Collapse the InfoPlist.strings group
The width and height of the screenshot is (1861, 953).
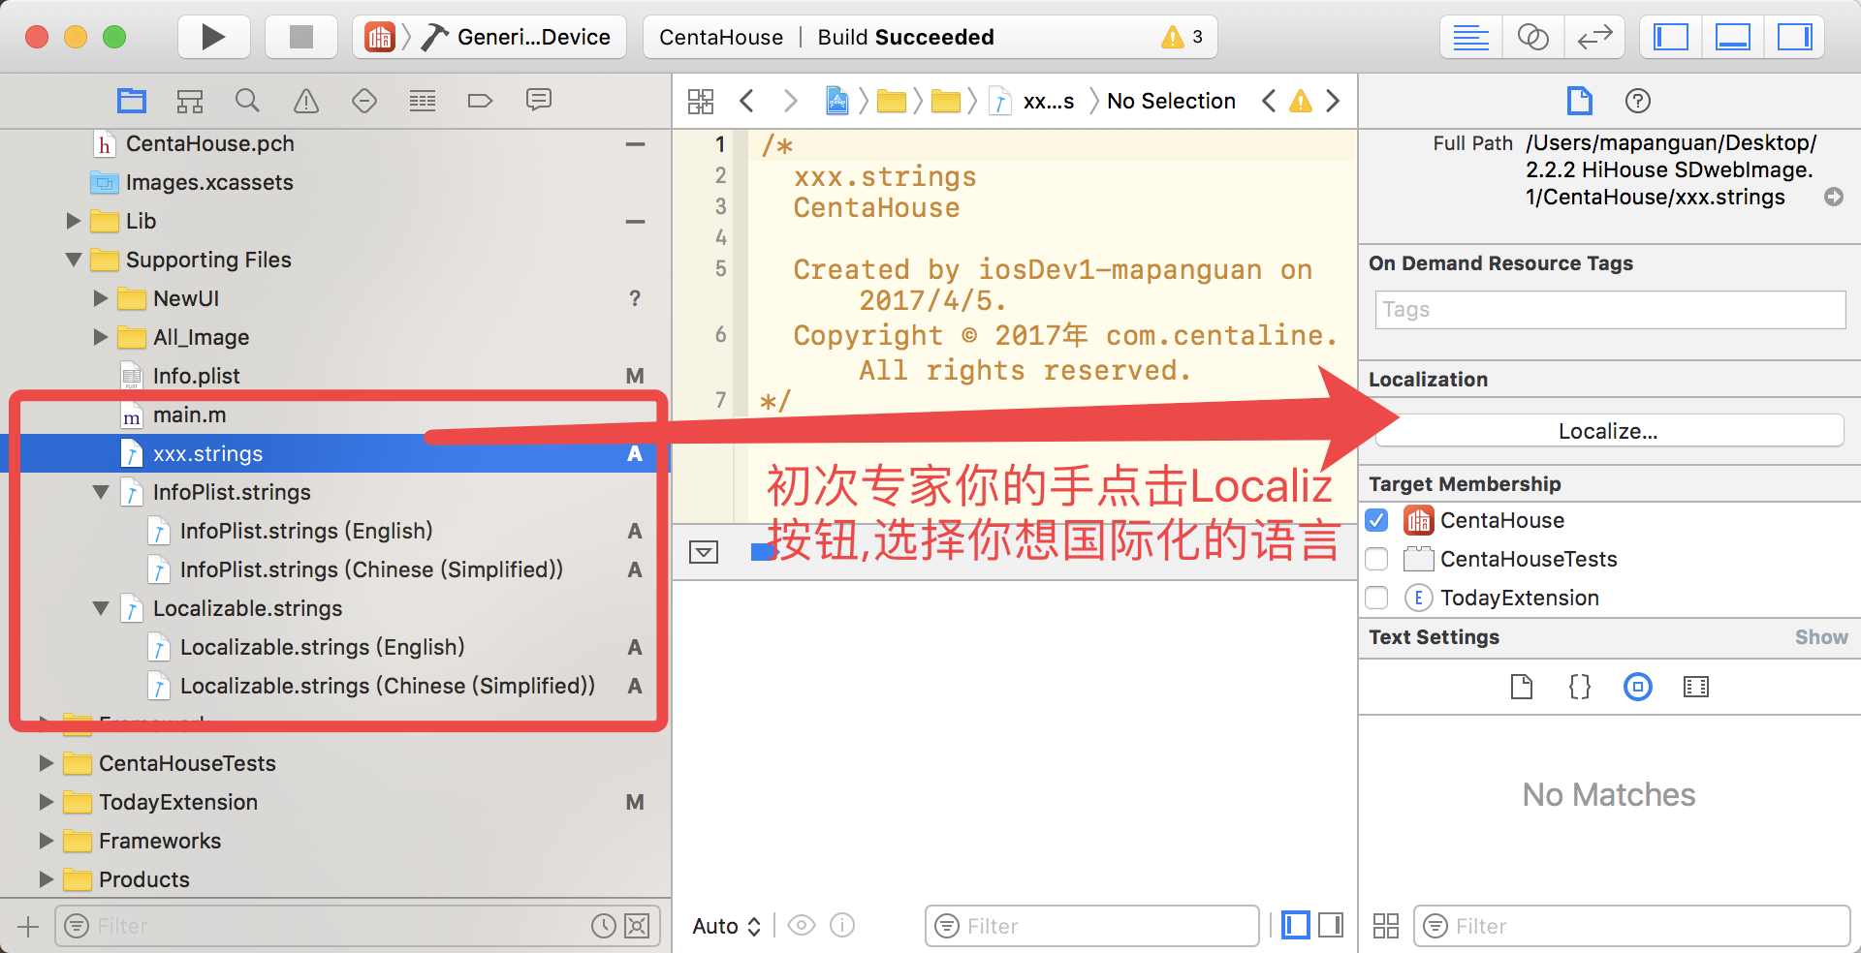click(101, 492)
